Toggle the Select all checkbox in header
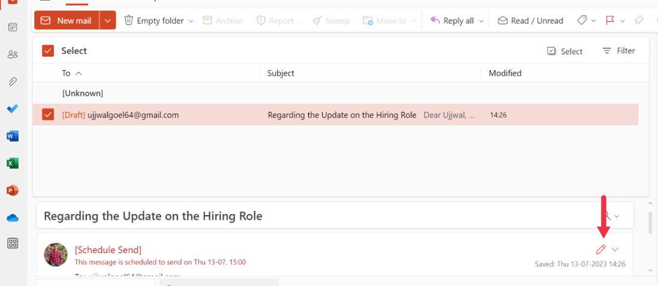 (x=48, y=51)
